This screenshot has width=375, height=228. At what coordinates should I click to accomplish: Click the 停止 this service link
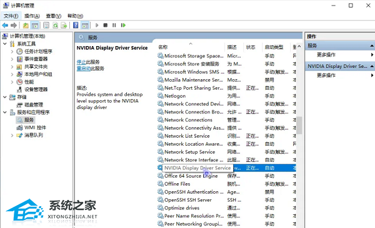(x=81, y=62)
